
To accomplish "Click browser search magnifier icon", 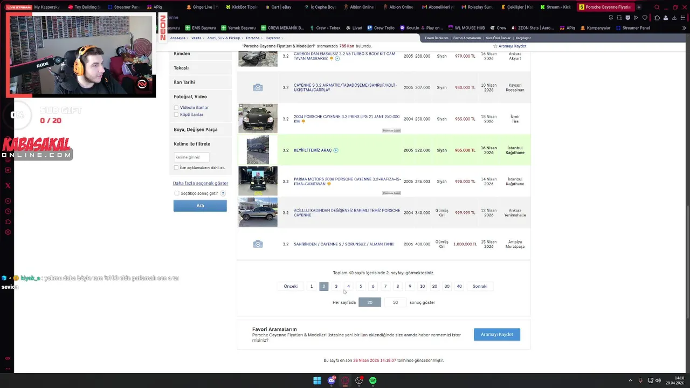I will [x=657, y=7].
